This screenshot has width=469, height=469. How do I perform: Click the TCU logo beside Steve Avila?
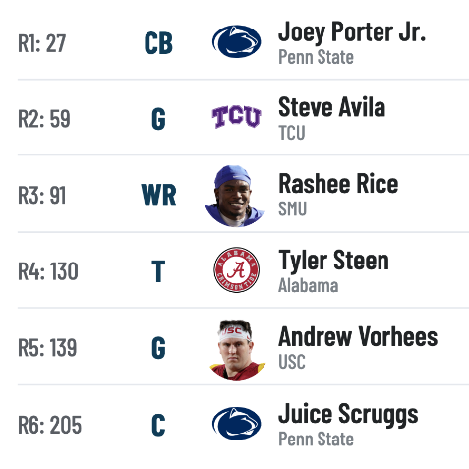tap(236, 117)
